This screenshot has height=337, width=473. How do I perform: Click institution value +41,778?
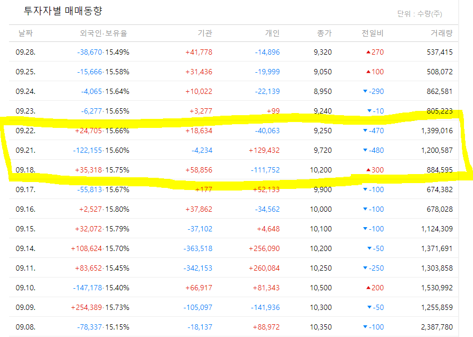click(199, 52)
